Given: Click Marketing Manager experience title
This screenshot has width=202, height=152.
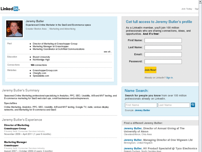Looking at the screenshot, I should click(x=16, y=142).
